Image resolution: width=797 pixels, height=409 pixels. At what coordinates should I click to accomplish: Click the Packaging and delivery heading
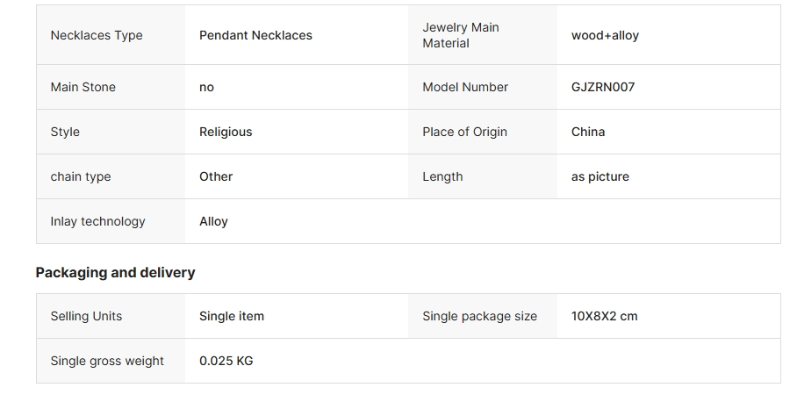(115, 272)
